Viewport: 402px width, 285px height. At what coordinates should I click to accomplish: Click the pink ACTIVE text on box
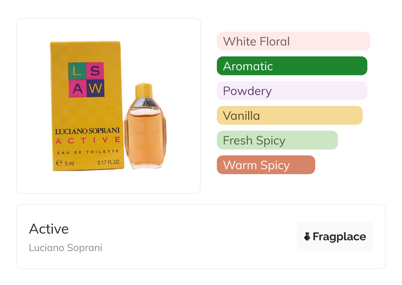point(88,141)
